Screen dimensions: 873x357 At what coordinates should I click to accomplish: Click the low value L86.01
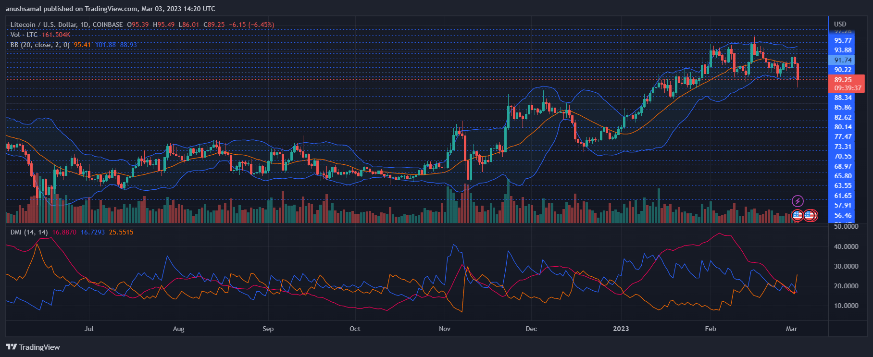[189, 25]
